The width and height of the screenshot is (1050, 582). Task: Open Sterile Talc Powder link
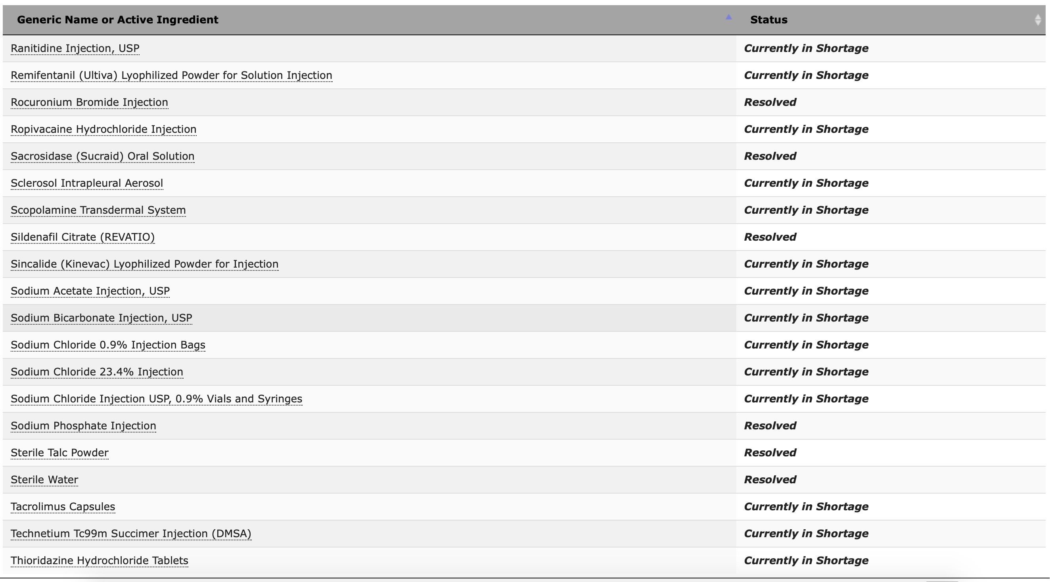[x=59, y=452]
